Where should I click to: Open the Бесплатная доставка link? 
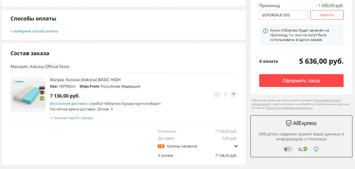pyautogui.click(x=69, y=104)
